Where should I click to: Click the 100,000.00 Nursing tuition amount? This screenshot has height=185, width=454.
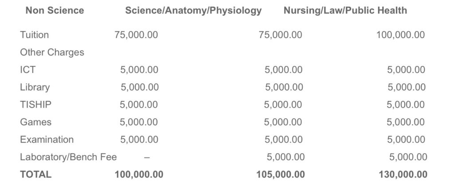point(400,35)
